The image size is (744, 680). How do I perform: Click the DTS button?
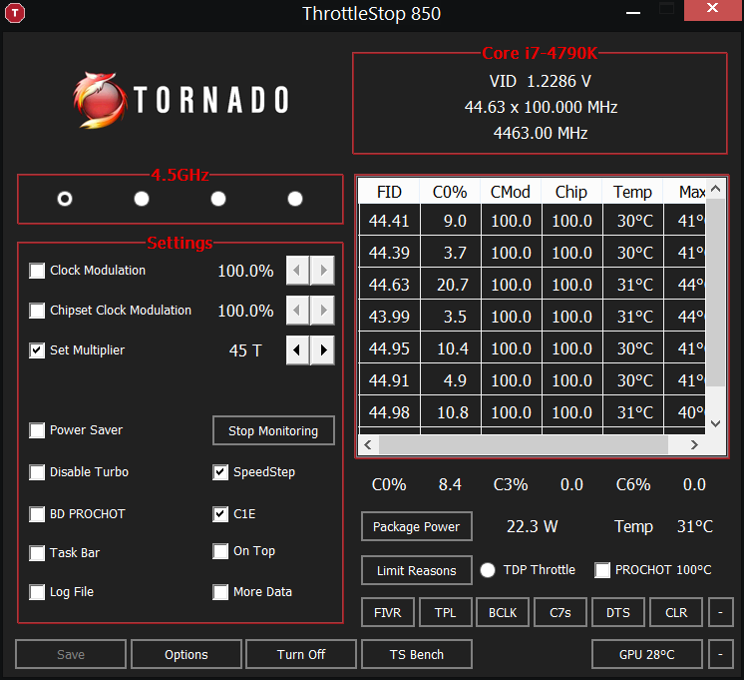[618, 612]
